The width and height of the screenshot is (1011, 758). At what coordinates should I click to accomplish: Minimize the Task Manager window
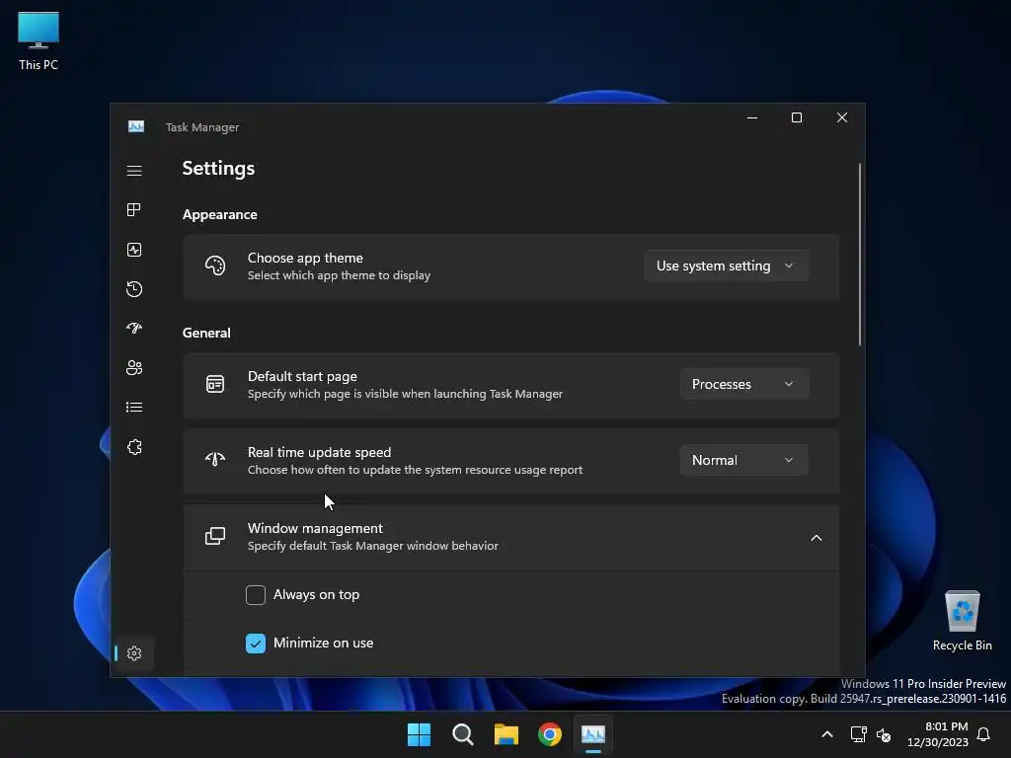point(751,117)
